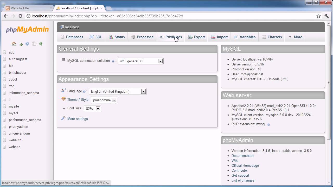333x187 pixels.
Task: Open the Contribute link
Action: pyautogui.click(x=239, y=170)
